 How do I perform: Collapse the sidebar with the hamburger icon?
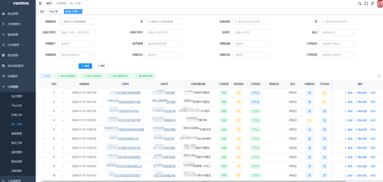[x=41, y=3]
